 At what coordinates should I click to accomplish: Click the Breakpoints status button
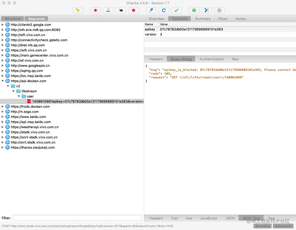click(283, 226)
